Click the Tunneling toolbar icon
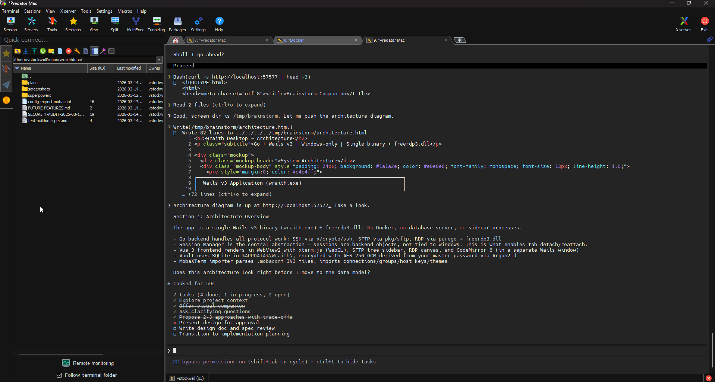 pyautogui.click(x=156, y=24)
